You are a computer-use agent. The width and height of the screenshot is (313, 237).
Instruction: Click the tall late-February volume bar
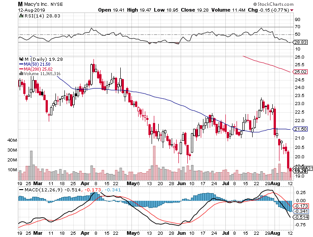coord(31,165)
